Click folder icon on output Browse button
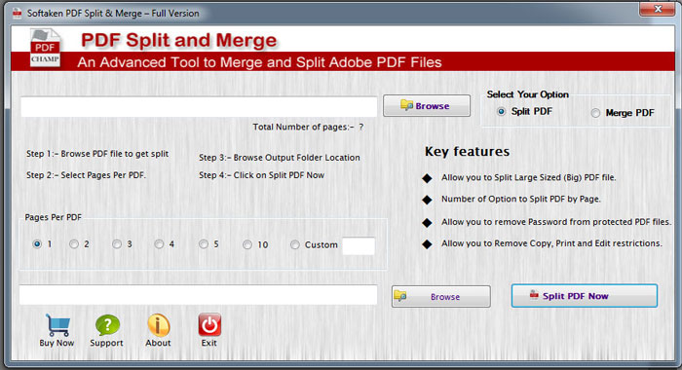Screen dimensions: 682x370 click(400, 296)
